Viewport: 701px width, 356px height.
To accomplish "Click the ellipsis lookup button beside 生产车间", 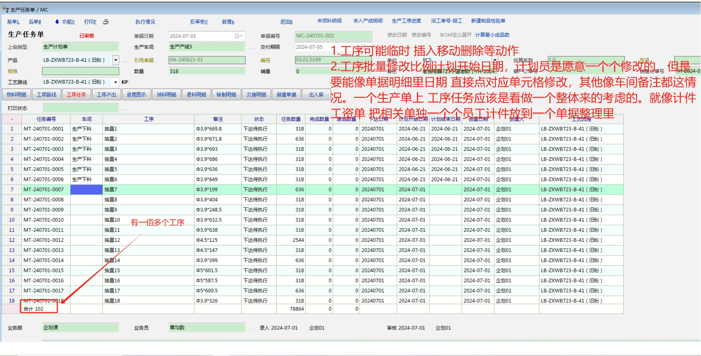I will pyautogui.click(x=251, y=47).
